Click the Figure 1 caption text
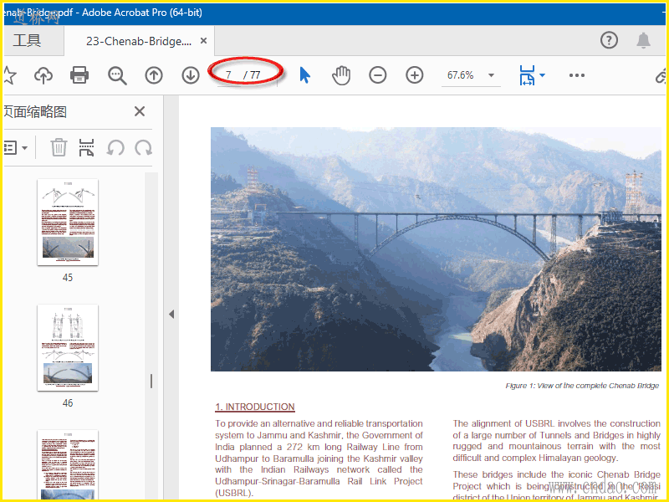Viewport: 669px width, 502px height. 582,386
